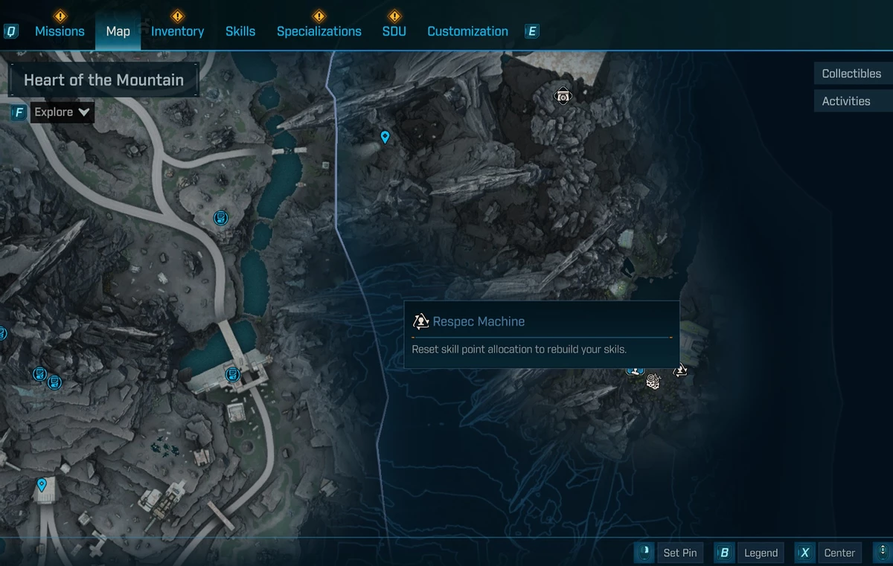Screen dimensions: 893x566
Task: Select the gear-skull marker below the tooltip
Action: point(653,382)
